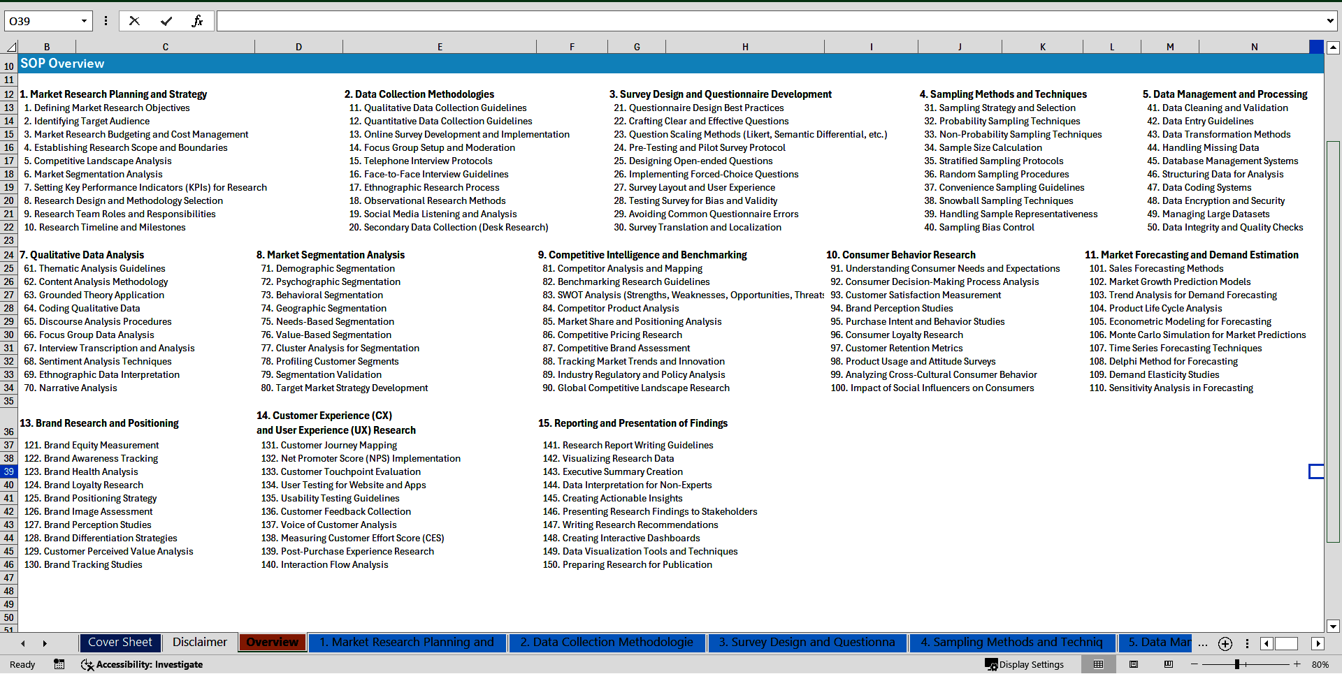Click the Enter checkmark in formula bar
Image resolution: width=1342 pixels, height=674 pixels.
166,21
